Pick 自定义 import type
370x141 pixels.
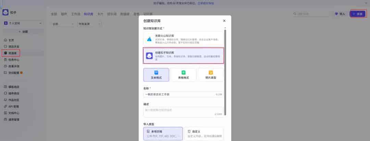pyautogui.click(x=204, y=134)
